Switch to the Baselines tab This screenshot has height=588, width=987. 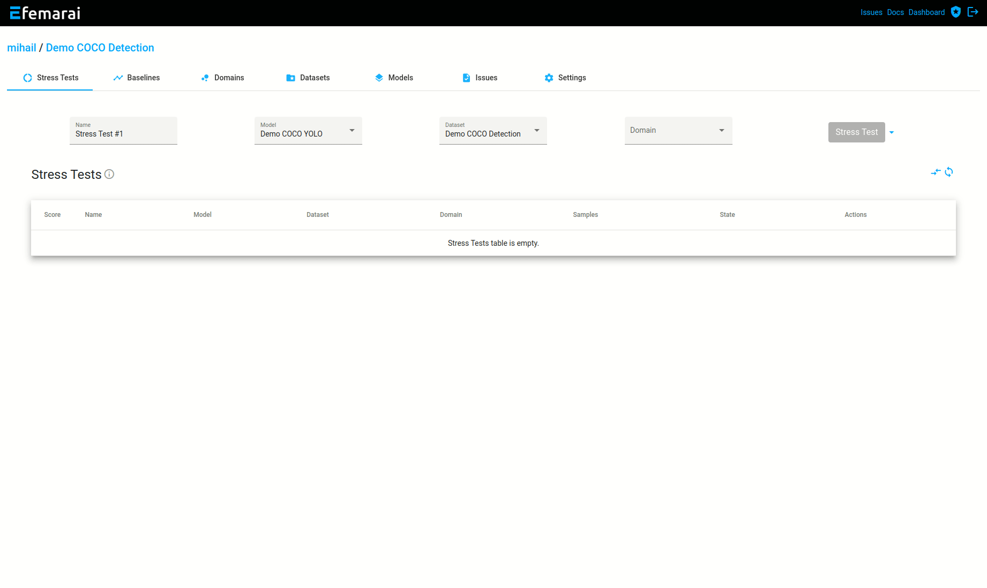pos(136,78)
